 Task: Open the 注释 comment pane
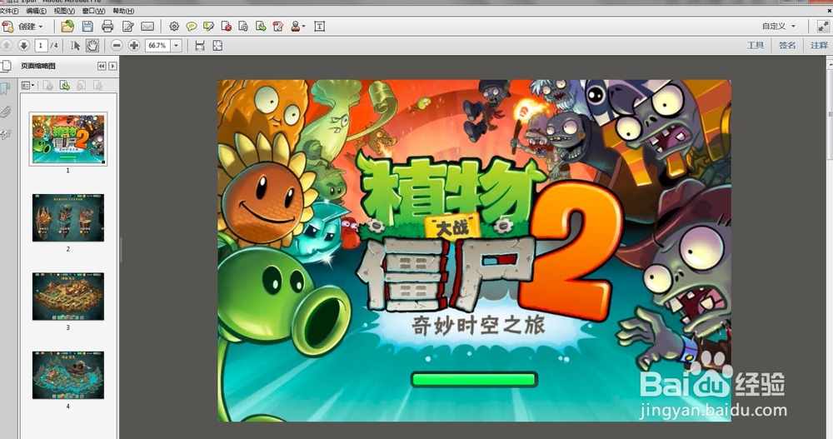[819, 45]
